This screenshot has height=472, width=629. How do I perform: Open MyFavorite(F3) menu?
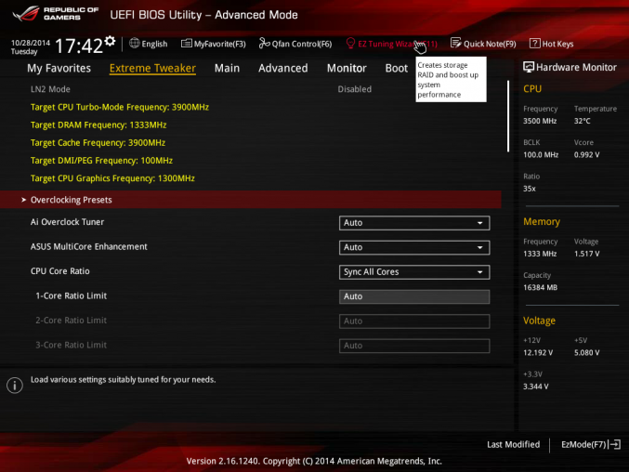(x=220, y=44)
